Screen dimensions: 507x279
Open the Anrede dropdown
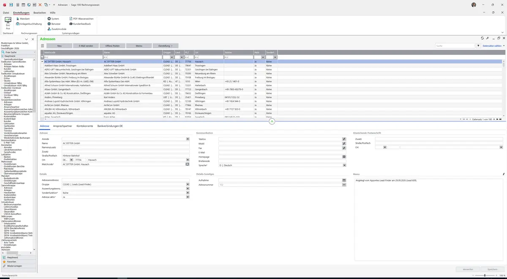pyautogui.click(x=188, y=139)
